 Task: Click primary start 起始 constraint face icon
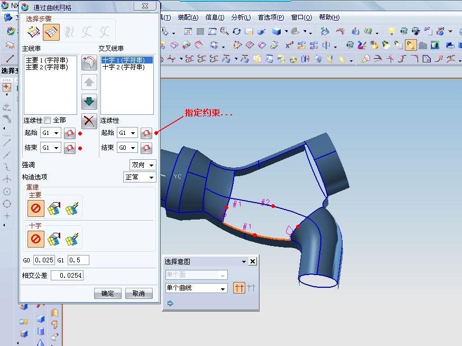click(x=70, y=133)
